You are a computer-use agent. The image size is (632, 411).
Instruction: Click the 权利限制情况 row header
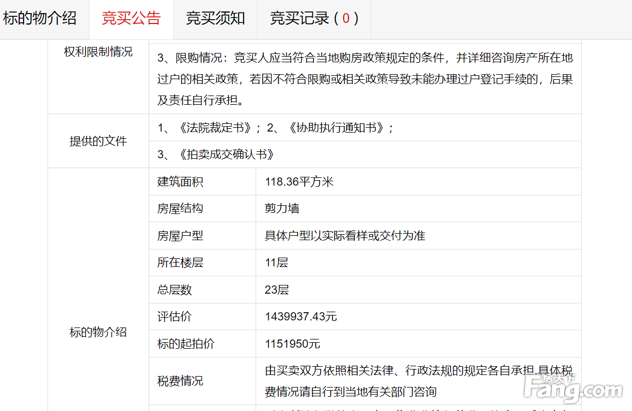pyautogui.click(x=98, y=52)
